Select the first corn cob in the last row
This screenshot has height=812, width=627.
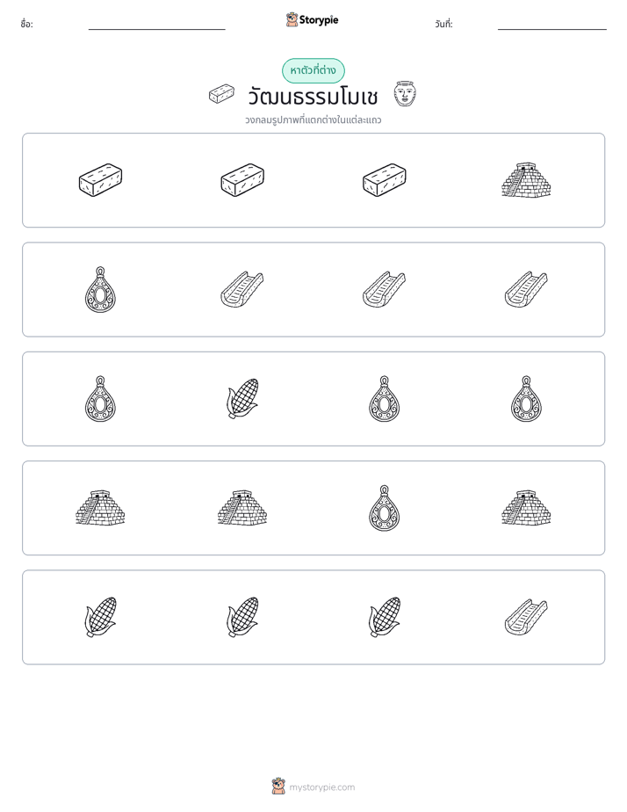(100, 617)
